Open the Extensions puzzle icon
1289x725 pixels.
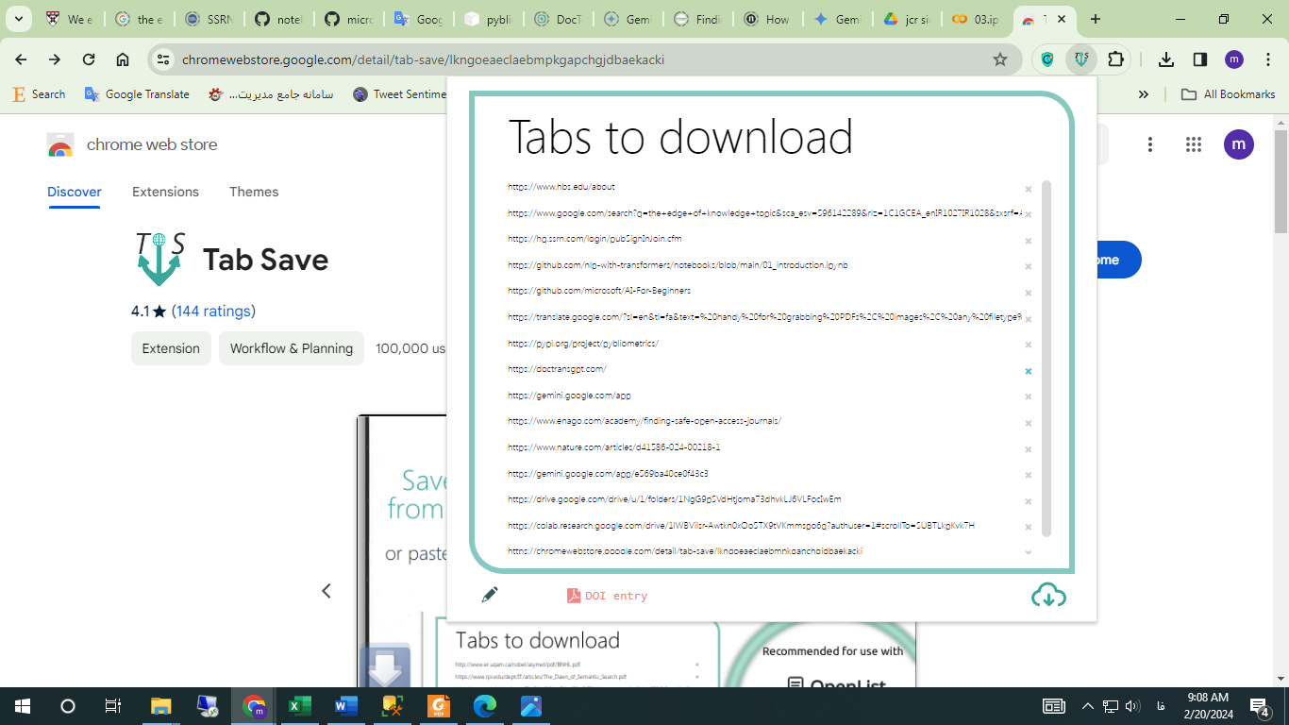[1115, 59]
